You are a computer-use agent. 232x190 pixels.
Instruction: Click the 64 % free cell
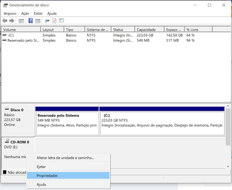tap(191, 35)
